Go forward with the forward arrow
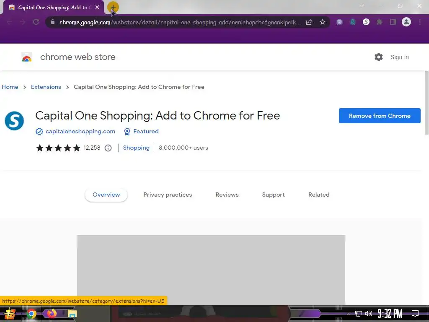 (x=23, y=22)
